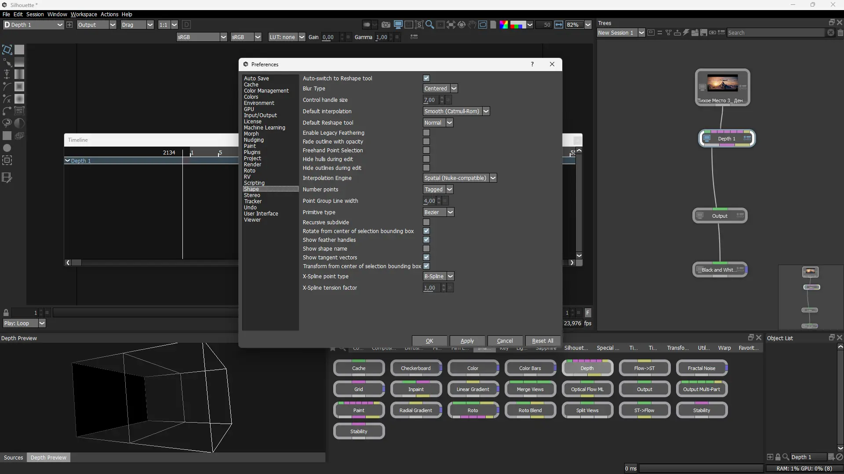
Task: Open the Blur Type Centered dropdown
Action: [x=440, y=89]
